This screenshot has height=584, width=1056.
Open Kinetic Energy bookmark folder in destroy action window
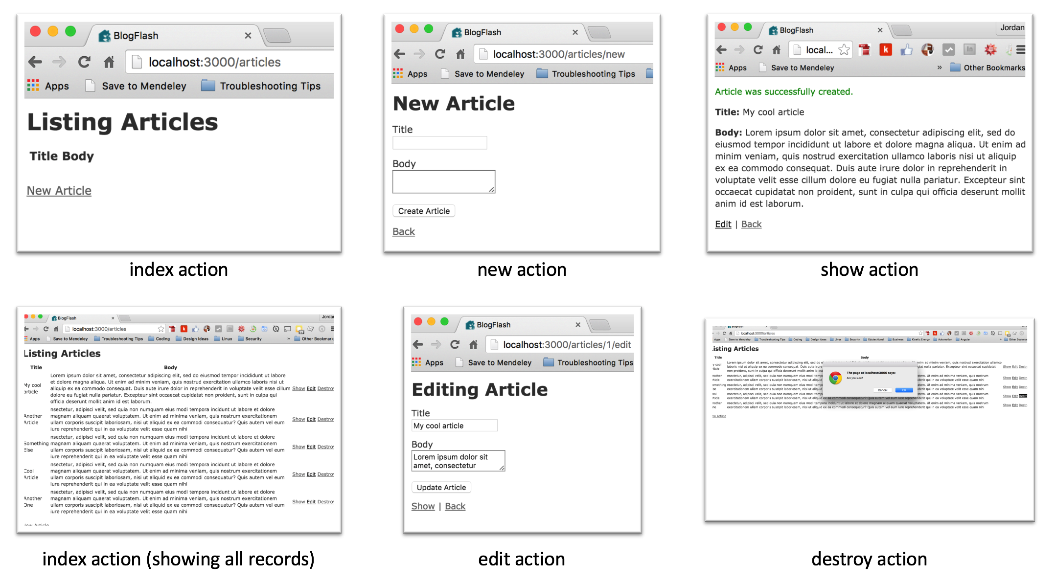tap(918, 339)
